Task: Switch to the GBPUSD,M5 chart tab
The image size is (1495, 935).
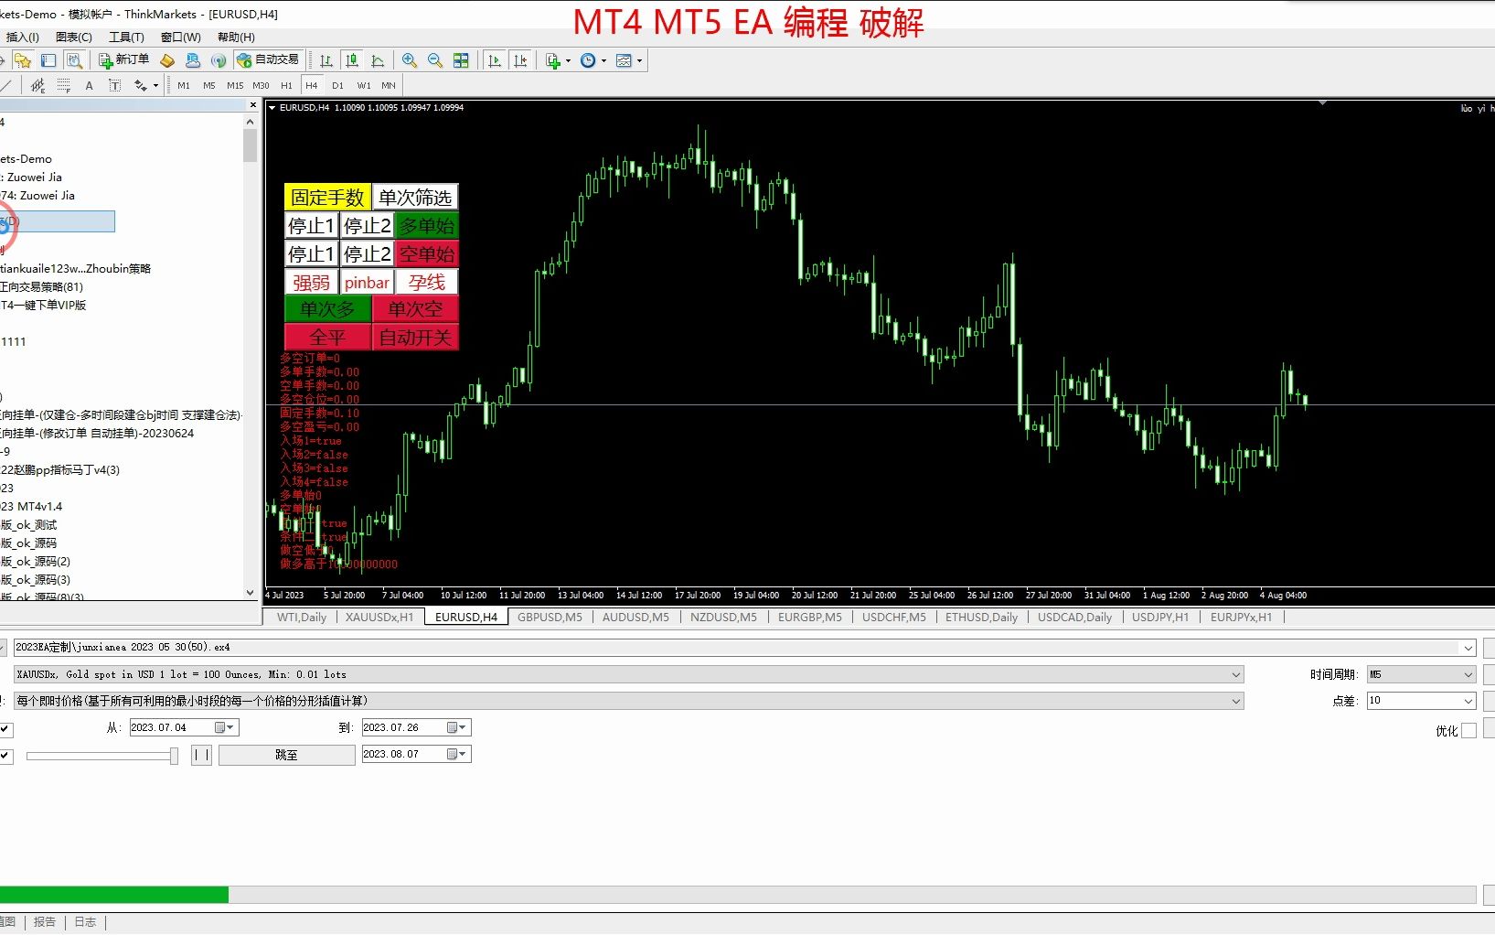Action: pos(550,617)
